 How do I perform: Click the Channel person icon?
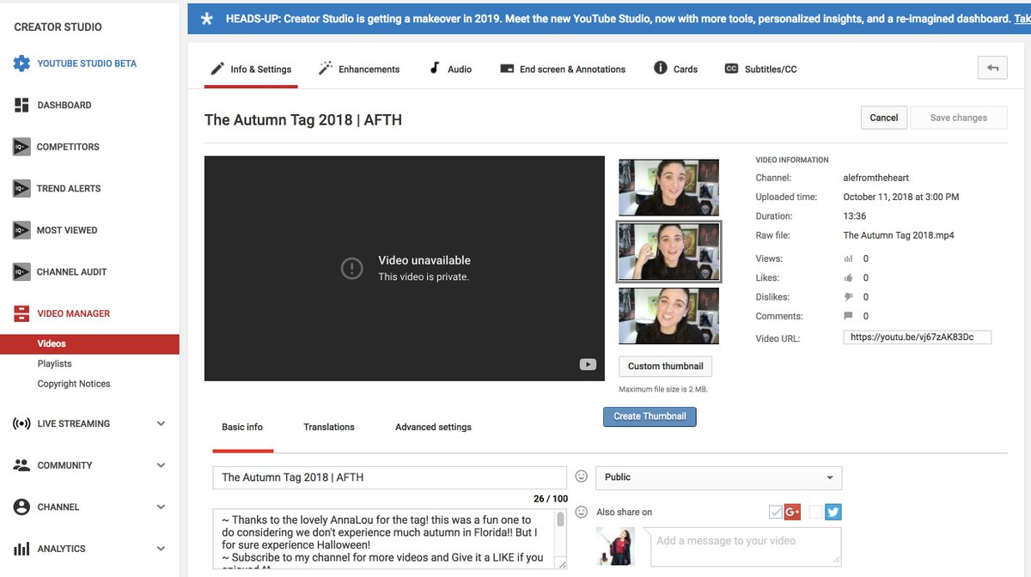21,507
